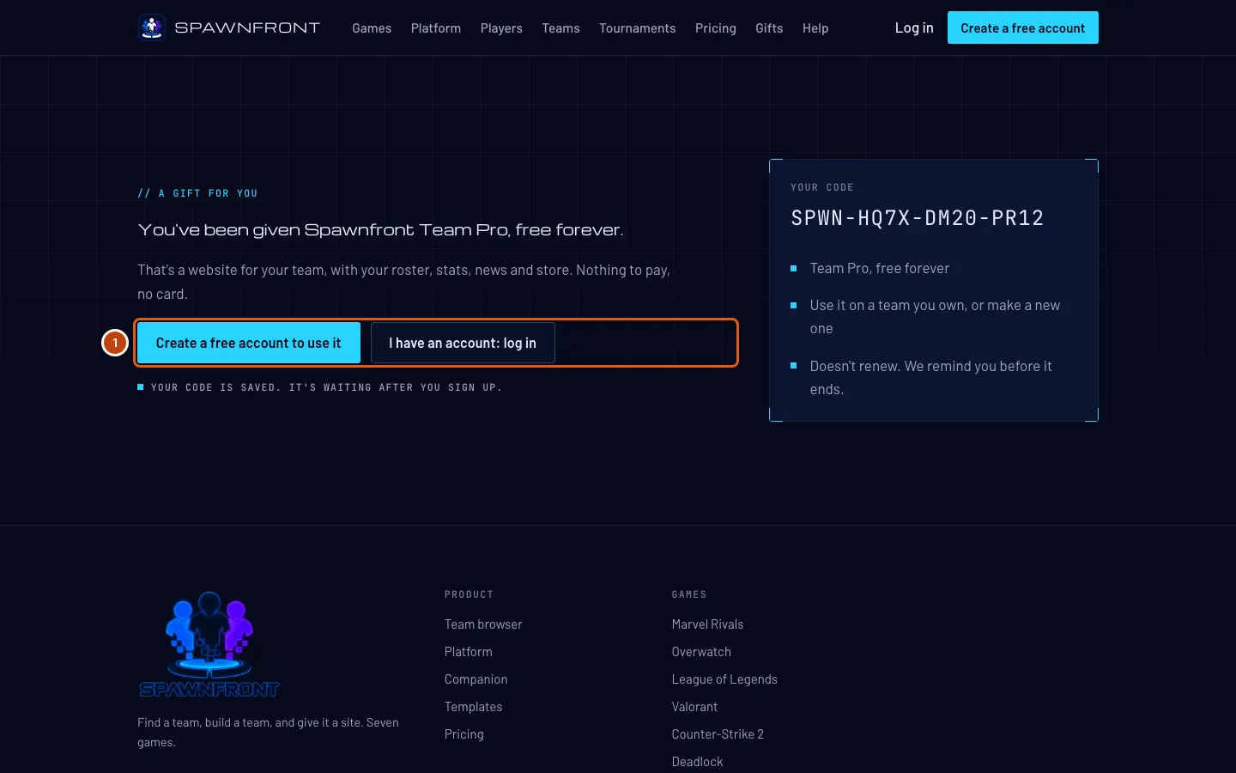The width and height of the screenshot is (1236, 773).
Task: Click 'Doesn't renew' bullet text in code card
Action: click(x=931, y=378)
